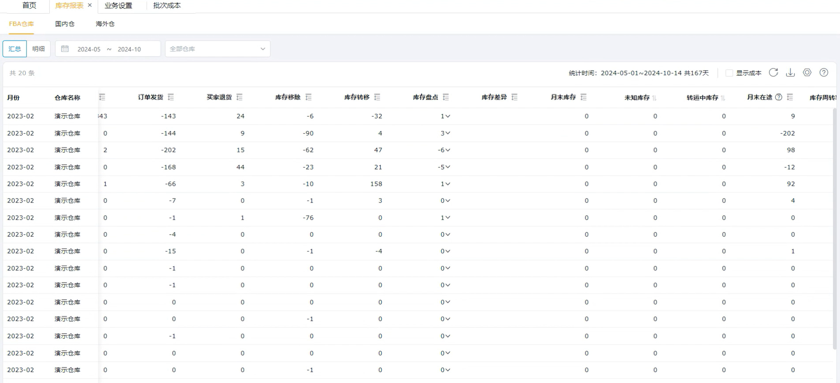
Task: Click filter icon beside 买家退货 column
Action: (240, 97)
